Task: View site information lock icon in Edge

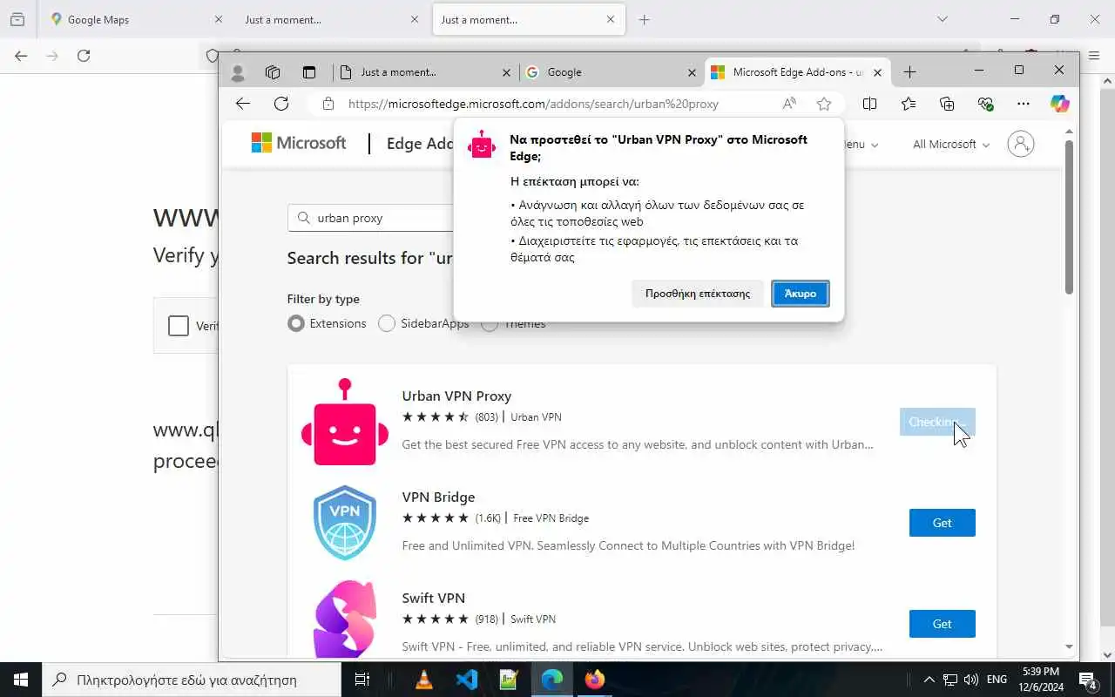Action: 328,104
